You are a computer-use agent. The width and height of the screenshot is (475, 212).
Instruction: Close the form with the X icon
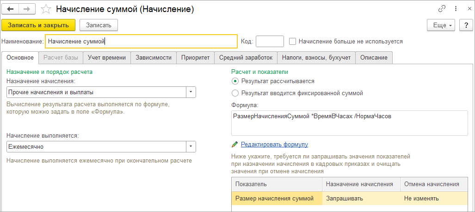tap(469, 9)
